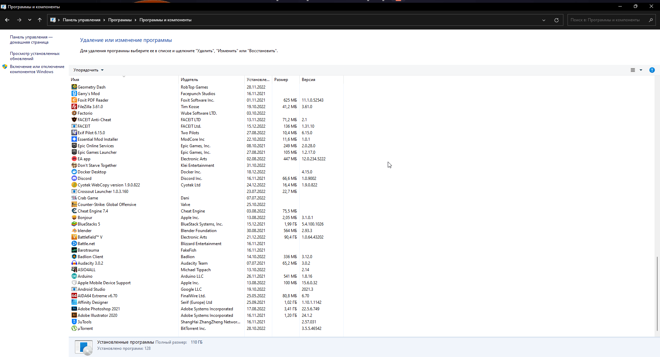Click the Don't Starve Together icon

(x=74, y=165)
